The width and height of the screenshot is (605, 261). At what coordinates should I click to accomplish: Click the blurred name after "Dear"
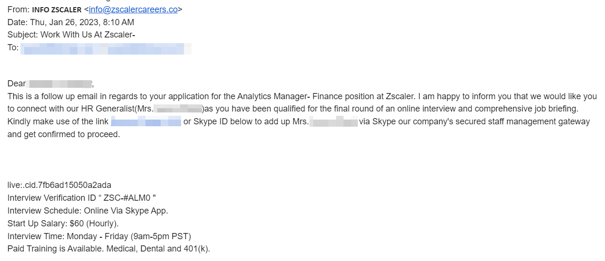pos(60,84)
